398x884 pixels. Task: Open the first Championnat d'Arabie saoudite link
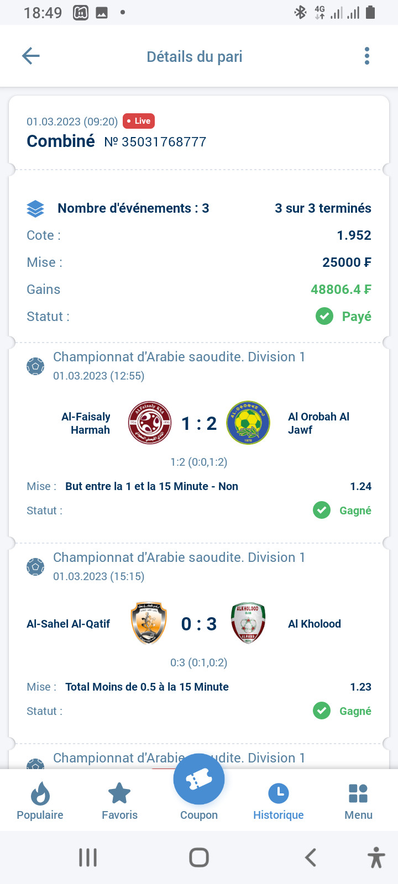tap(179, 357)
